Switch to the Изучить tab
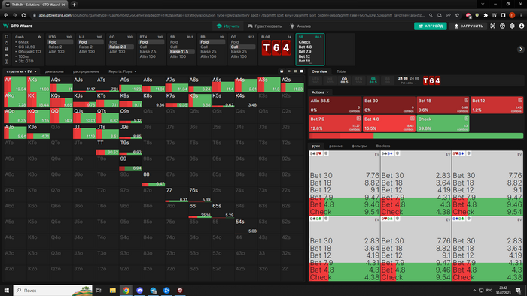Image resolution: width=527 pixels, height=296 pixels. pyautogui.click(x=228, y=26)
